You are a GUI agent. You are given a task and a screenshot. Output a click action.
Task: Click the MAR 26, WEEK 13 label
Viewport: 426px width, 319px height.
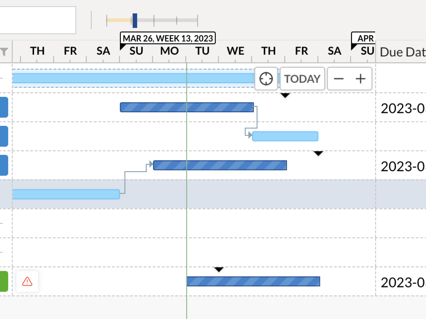pyautogui.click(x=168, y=38)
